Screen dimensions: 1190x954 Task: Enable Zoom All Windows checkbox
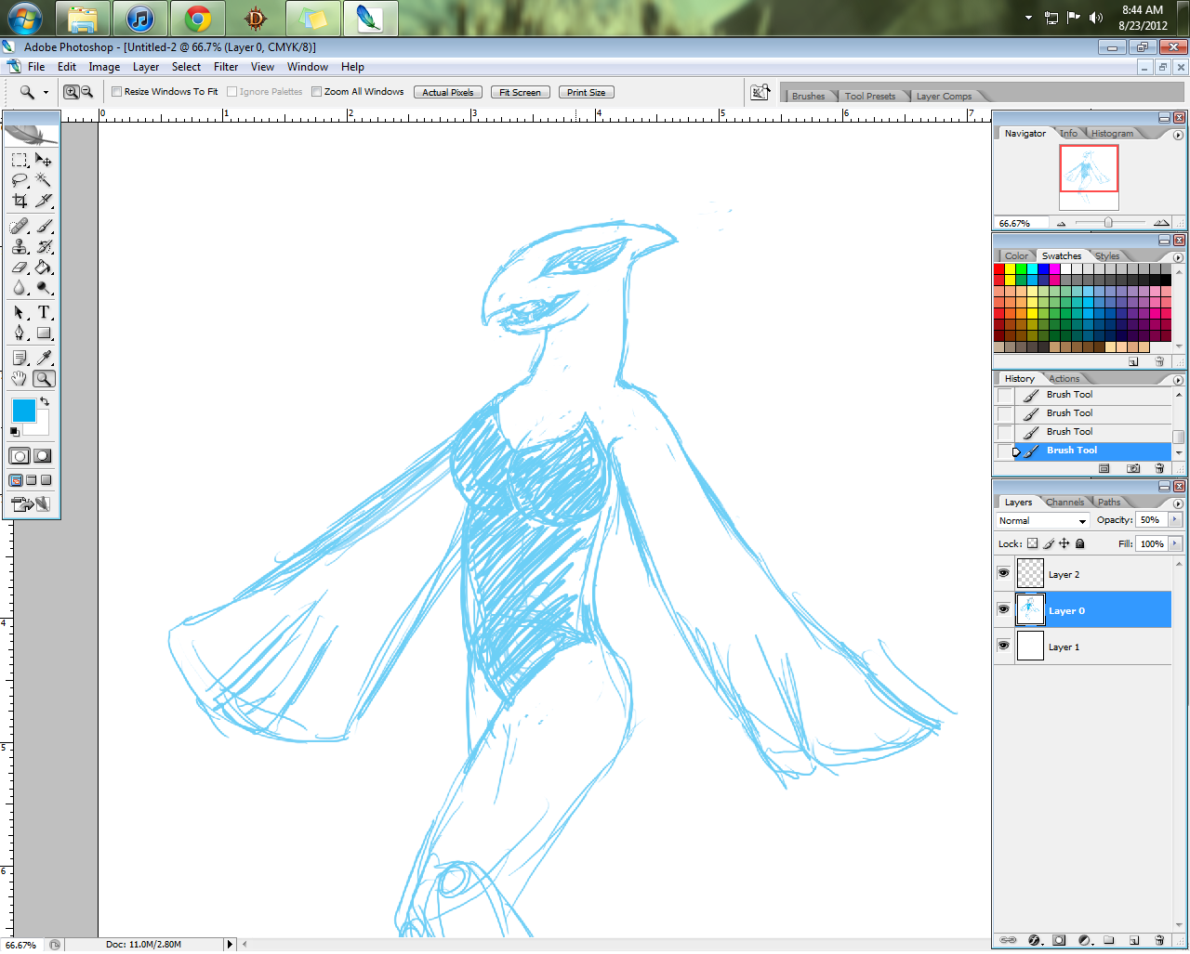[317, 92]
